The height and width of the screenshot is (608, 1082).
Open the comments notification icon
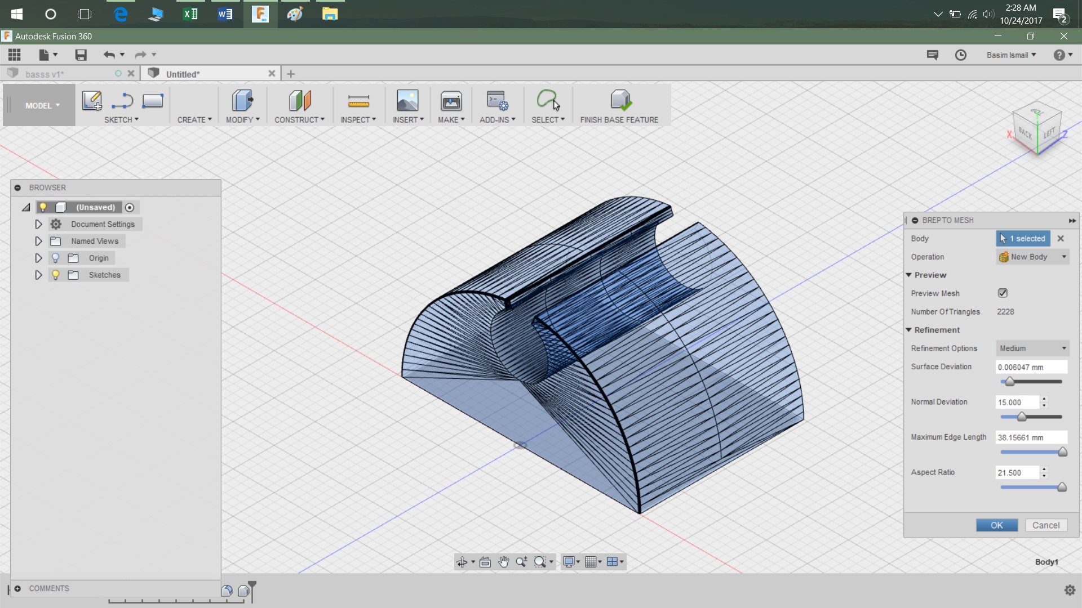[932, 55]
